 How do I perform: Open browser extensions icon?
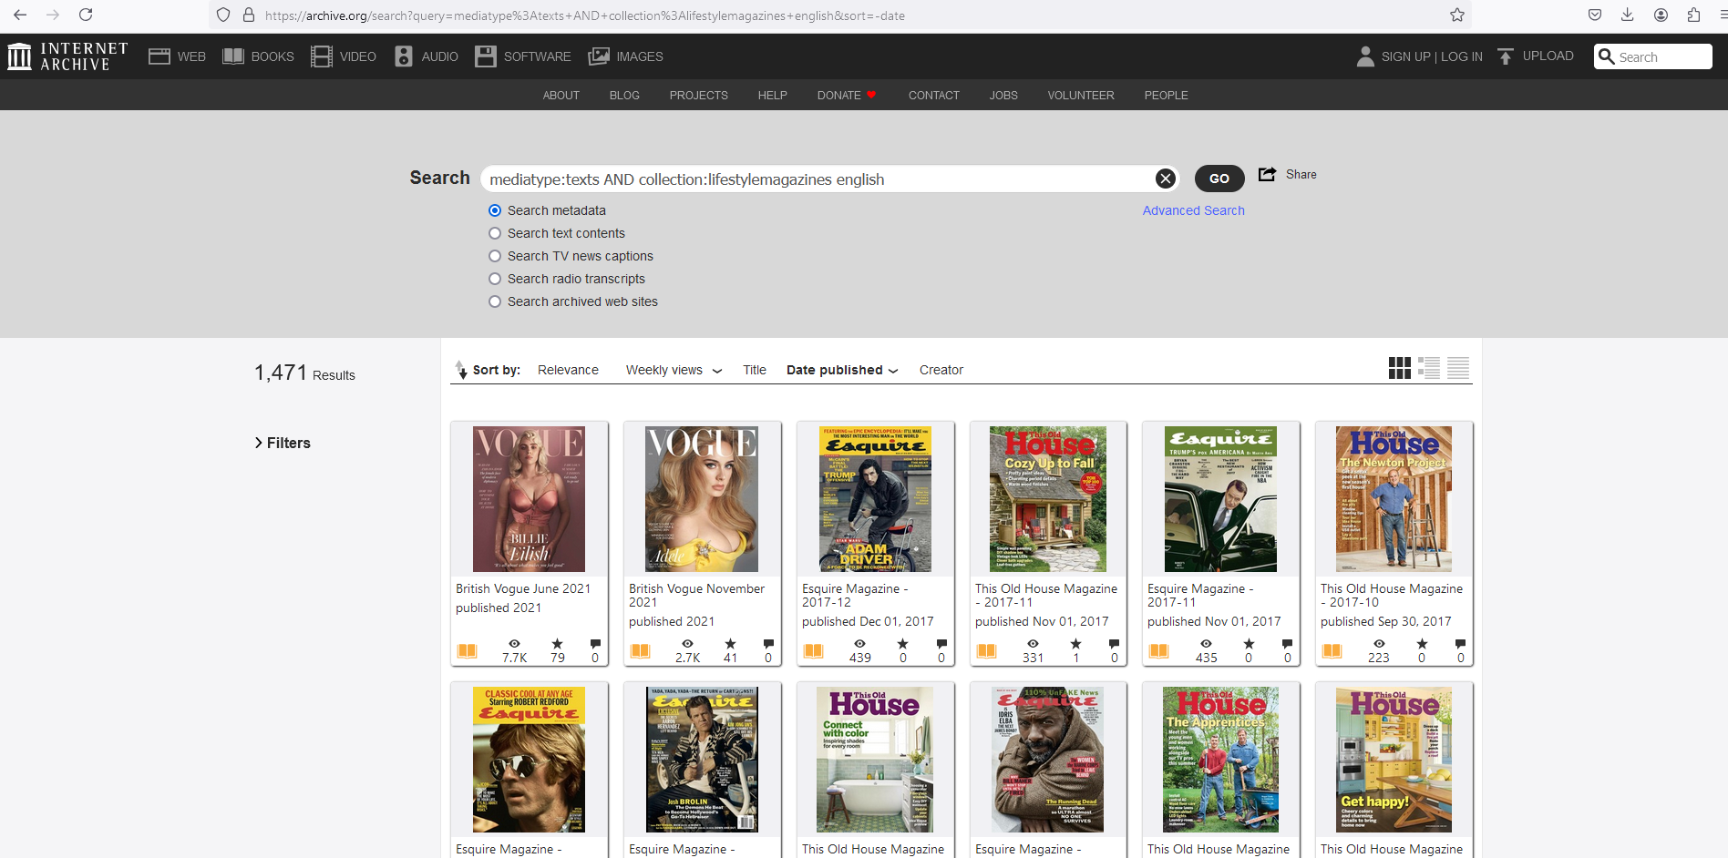click(1693, 15)
